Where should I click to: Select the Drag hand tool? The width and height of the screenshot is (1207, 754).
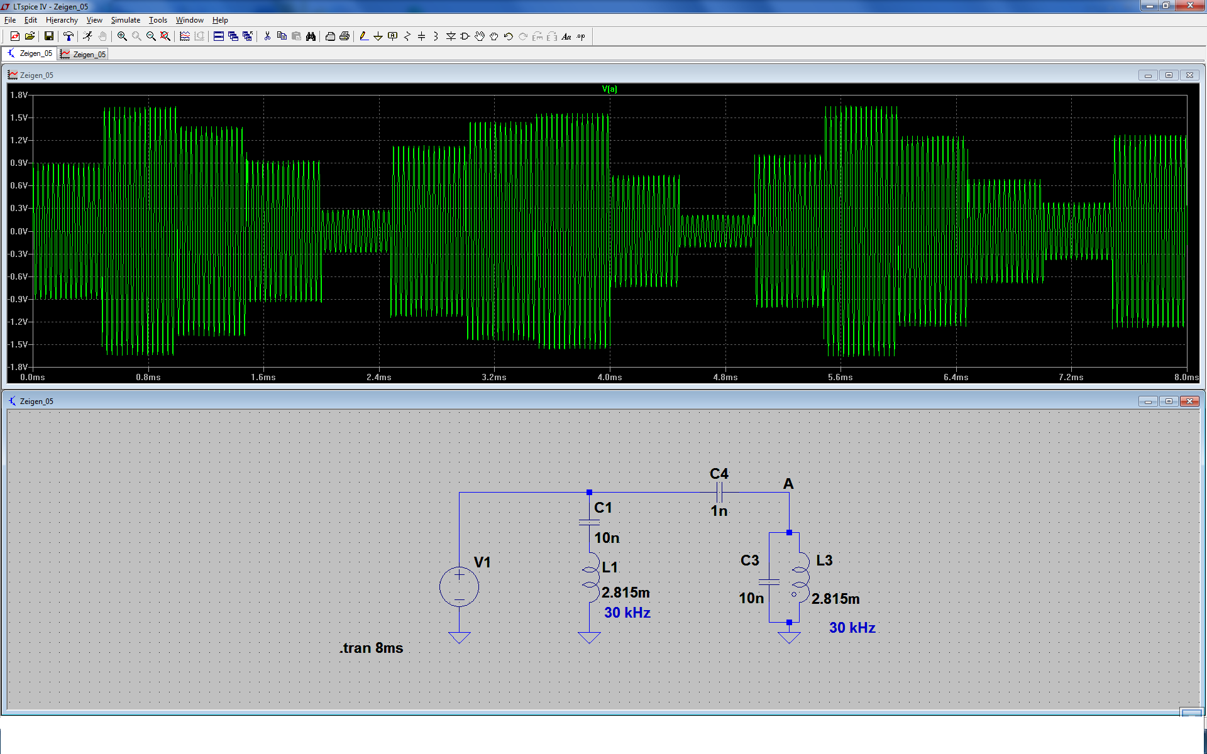(x=494, y=36)
